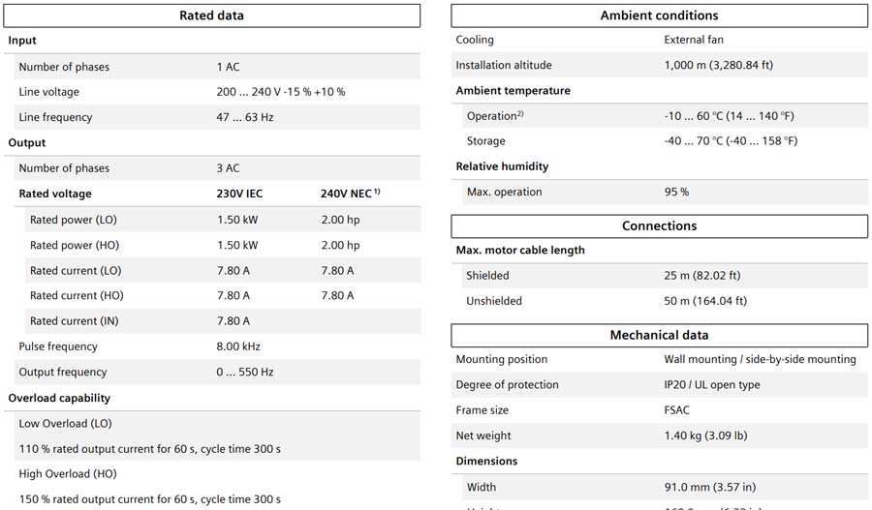Click the Rated data section header
872x510 pixels.
point(211,15)
